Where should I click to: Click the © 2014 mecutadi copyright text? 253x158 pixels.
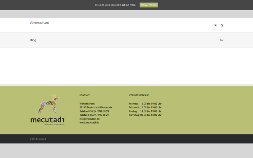pos(38,139)
